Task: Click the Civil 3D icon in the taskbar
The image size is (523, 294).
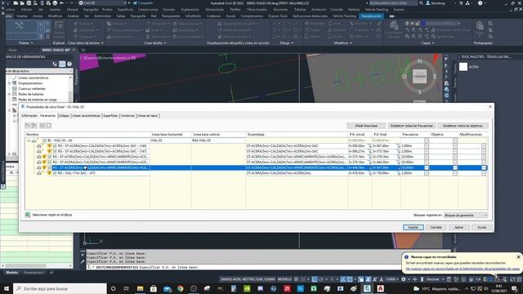Action: [367, 288]
